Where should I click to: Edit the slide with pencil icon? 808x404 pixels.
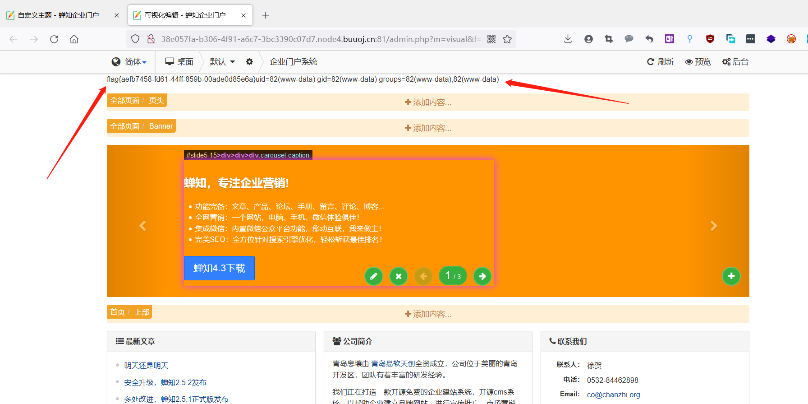point(374,276)
